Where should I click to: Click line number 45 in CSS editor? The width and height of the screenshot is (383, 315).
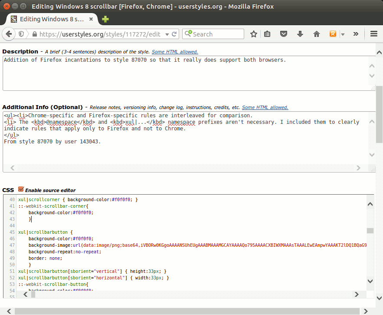[12, 232]
